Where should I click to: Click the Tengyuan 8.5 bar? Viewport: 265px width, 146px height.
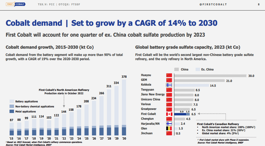[185, 90]
